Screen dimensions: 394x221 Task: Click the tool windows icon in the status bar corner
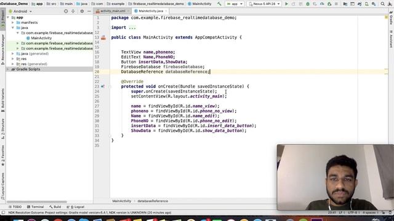[x=3, y=213]
